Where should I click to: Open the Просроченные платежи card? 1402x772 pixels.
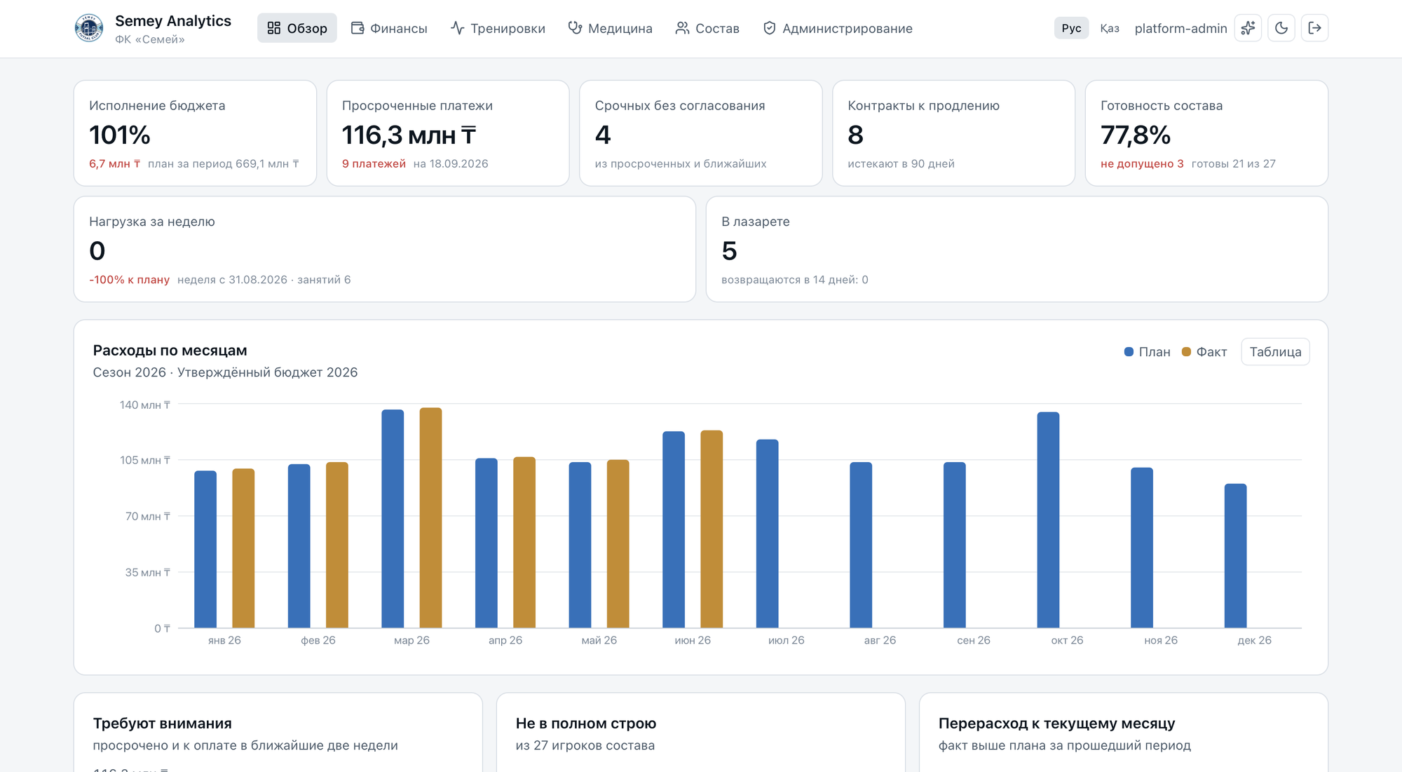tap(448, 133)
